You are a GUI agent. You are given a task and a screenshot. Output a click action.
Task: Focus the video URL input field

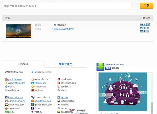click(x=66, y=6)
